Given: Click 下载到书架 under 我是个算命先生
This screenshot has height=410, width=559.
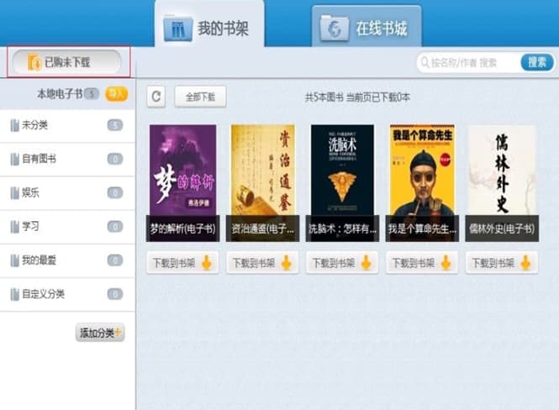Looking at the screenshot, I should click(x=422, y=263).
